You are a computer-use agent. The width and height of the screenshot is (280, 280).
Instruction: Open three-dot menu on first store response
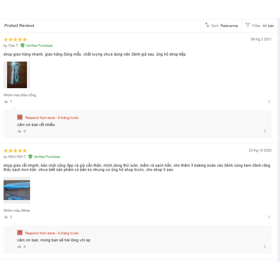(x=265, y=131)
